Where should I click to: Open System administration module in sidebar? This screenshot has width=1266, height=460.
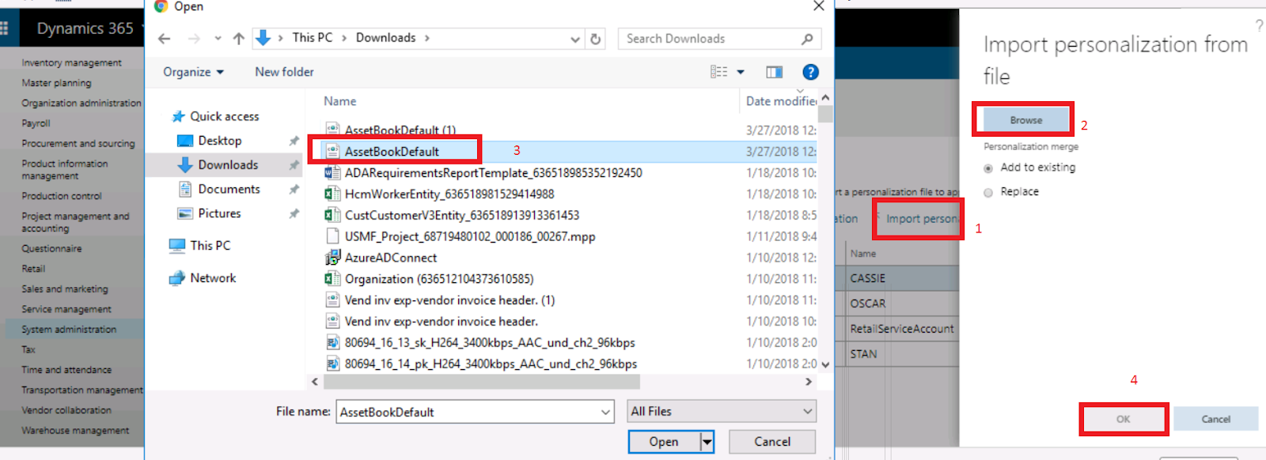tap(69, 330)
